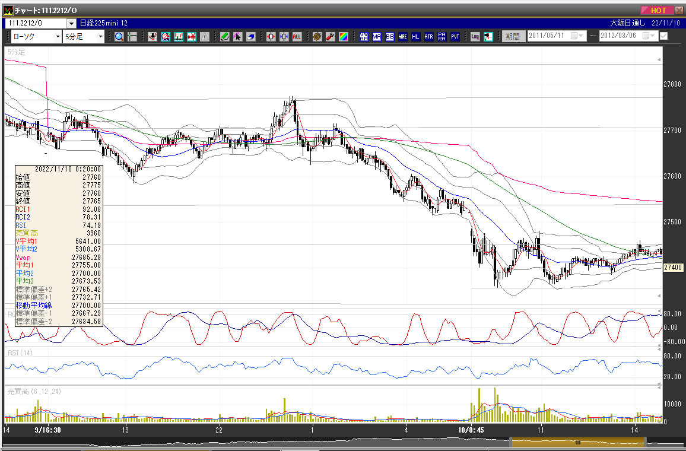Toggle the VWAP indicator icon

click(364, 37)
